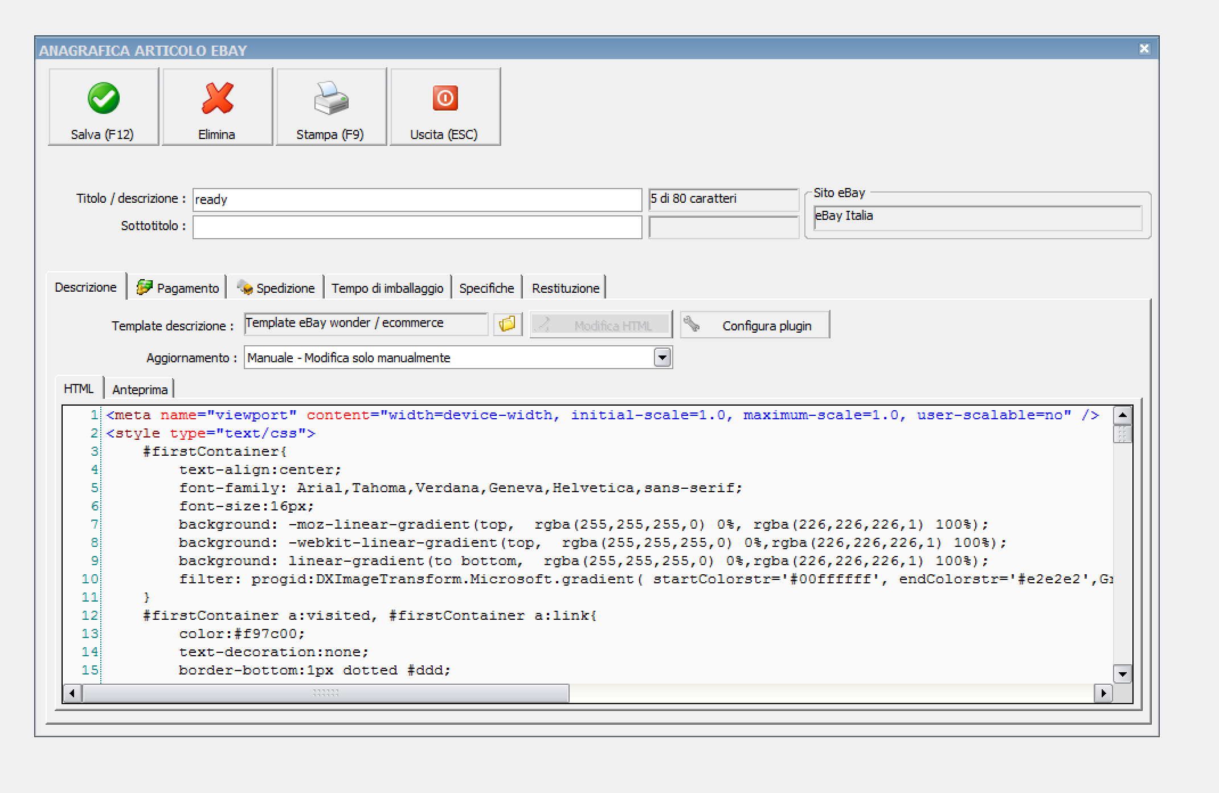Viewport: 1219px width, 793px height.
Task: Switch to the Specifiche tab
Action: coord(486,288)
